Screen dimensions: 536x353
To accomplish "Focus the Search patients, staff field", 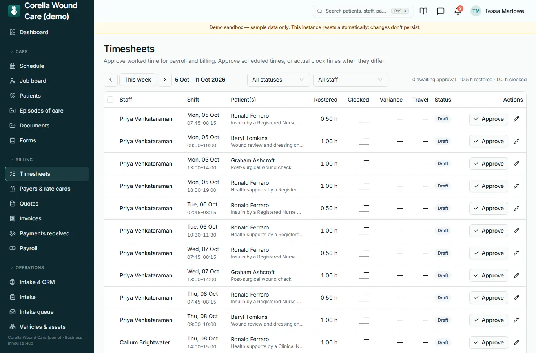I will click(363, 11).
